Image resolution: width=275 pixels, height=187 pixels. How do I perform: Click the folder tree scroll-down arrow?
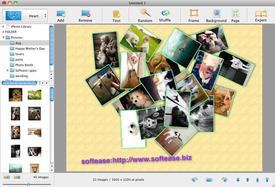pos(51,78)
